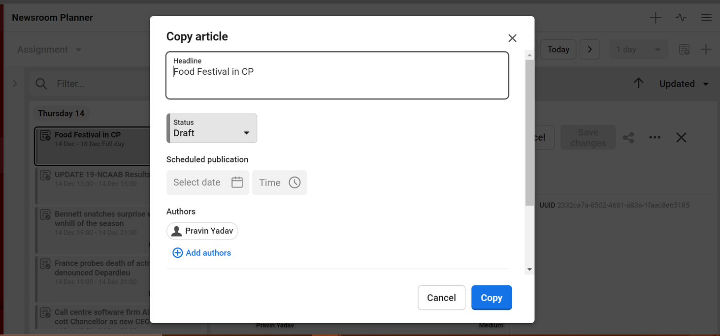Image resolution: width=720 pixels, height=336 pixels.
Task: Open the Assignment dropdown
Action: (x=49, y=50)
